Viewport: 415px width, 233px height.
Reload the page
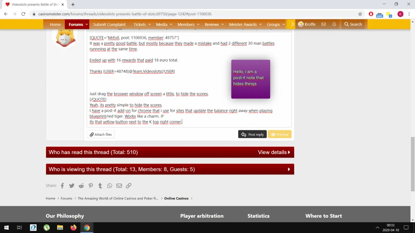[23, 14]
